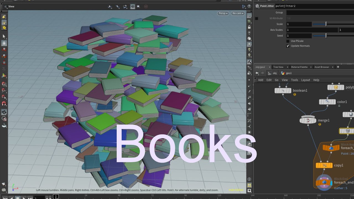354x199 pixels.
Task: Uncheck the Update Normals checkbox
Action: click(288, 46)
